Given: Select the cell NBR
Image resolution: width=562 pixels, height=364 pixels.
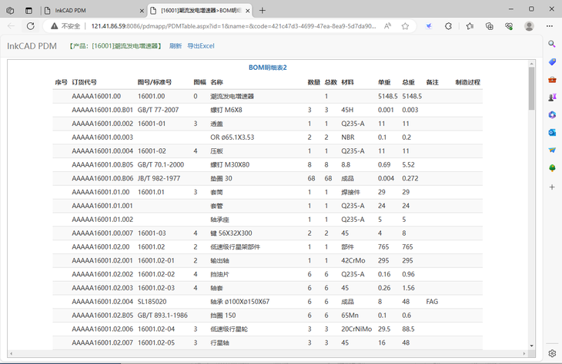Looking at the screenshot, I should click(x=348, y=137).
